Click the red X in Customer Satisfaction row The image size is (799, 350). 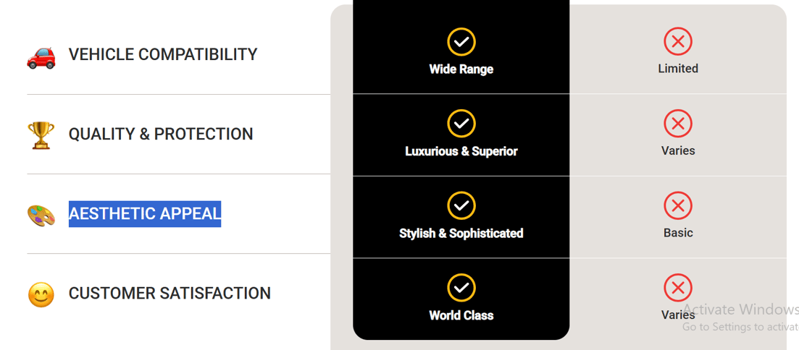(x=678, y=288)
